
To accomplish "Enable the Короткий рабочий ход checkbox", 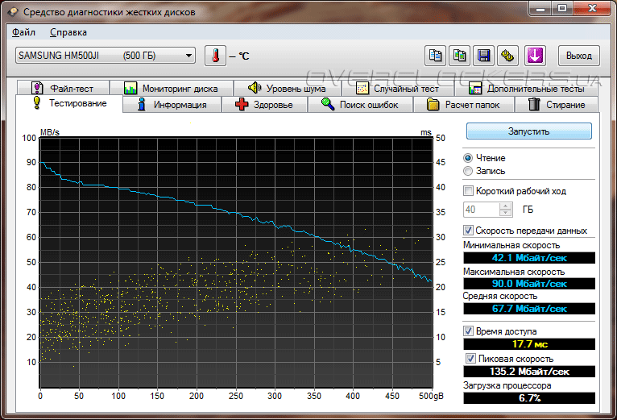I will point(469,191).
